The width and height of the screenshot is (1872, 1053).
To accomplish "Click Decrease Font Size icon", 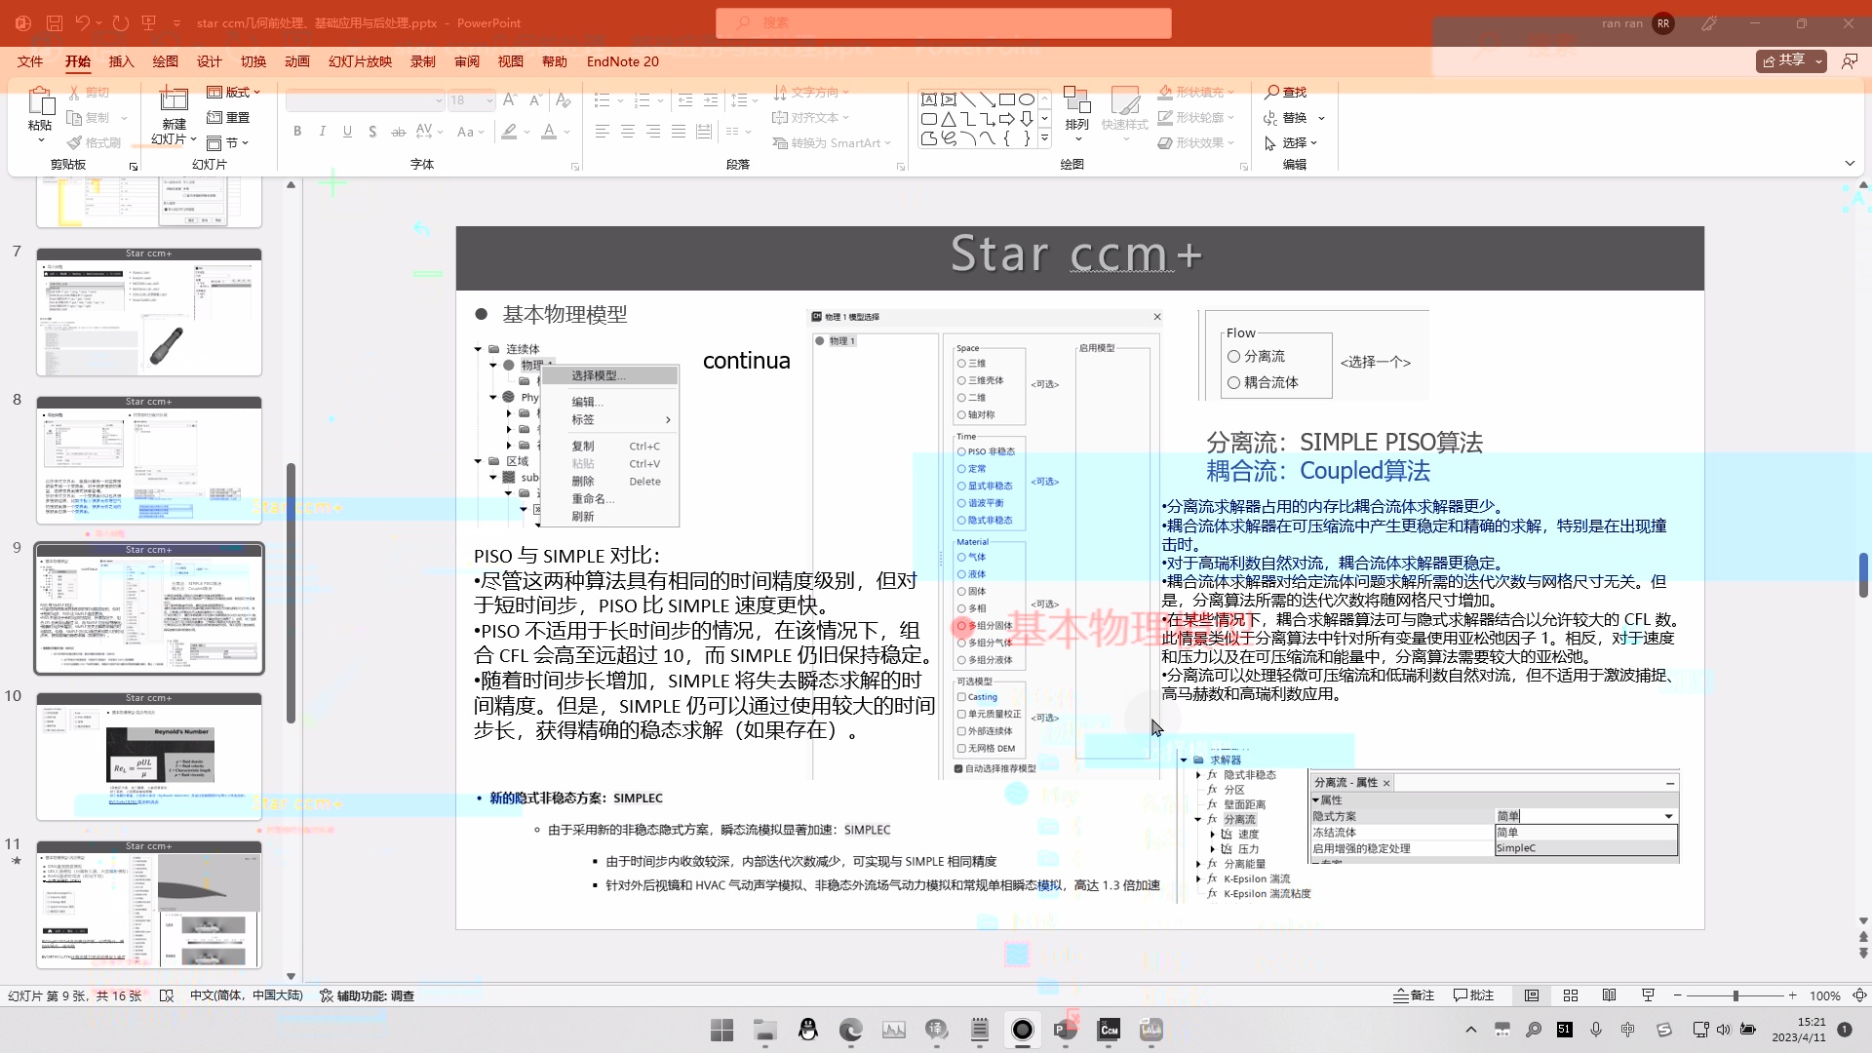I will 535,100.
